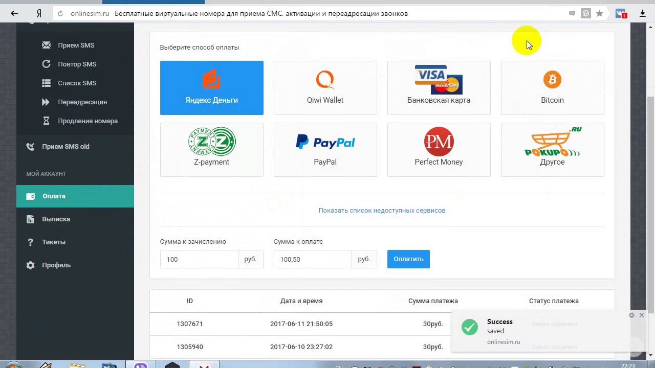Image resolution: width=655 pixels, height=368 pixels.
Task: Go back with the browser arrow
Action: tap(14, 14)
